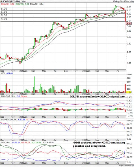134x167 pixels.
Task: Click the 18-Aug-2016 Thursday date label
Action: pyautogui.click(x=123, y=1)
